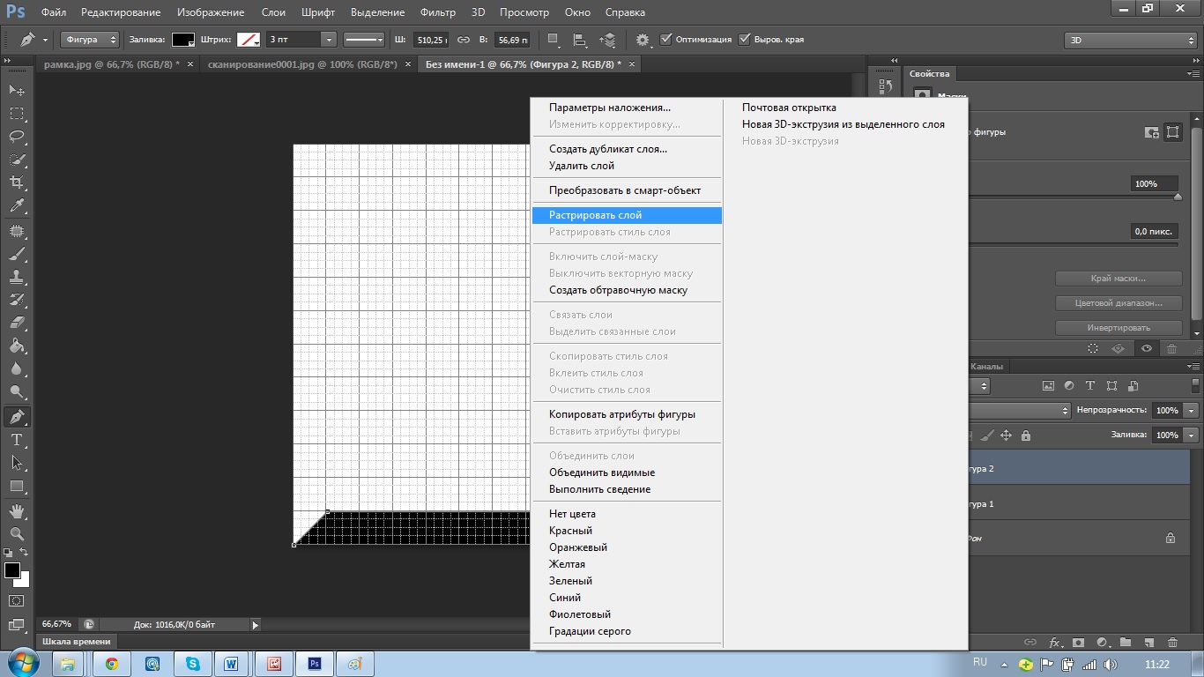Select the Move tool in toolbar
This screenshot has height=677, width=1204.
click(x=17, y=91)
